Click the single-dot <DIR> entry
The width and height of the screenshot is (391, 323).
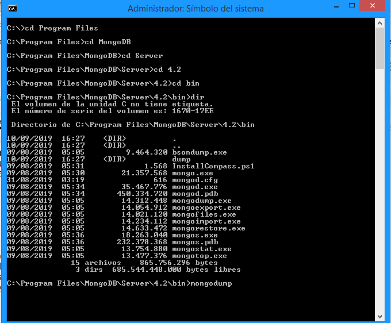click(91, 139)
